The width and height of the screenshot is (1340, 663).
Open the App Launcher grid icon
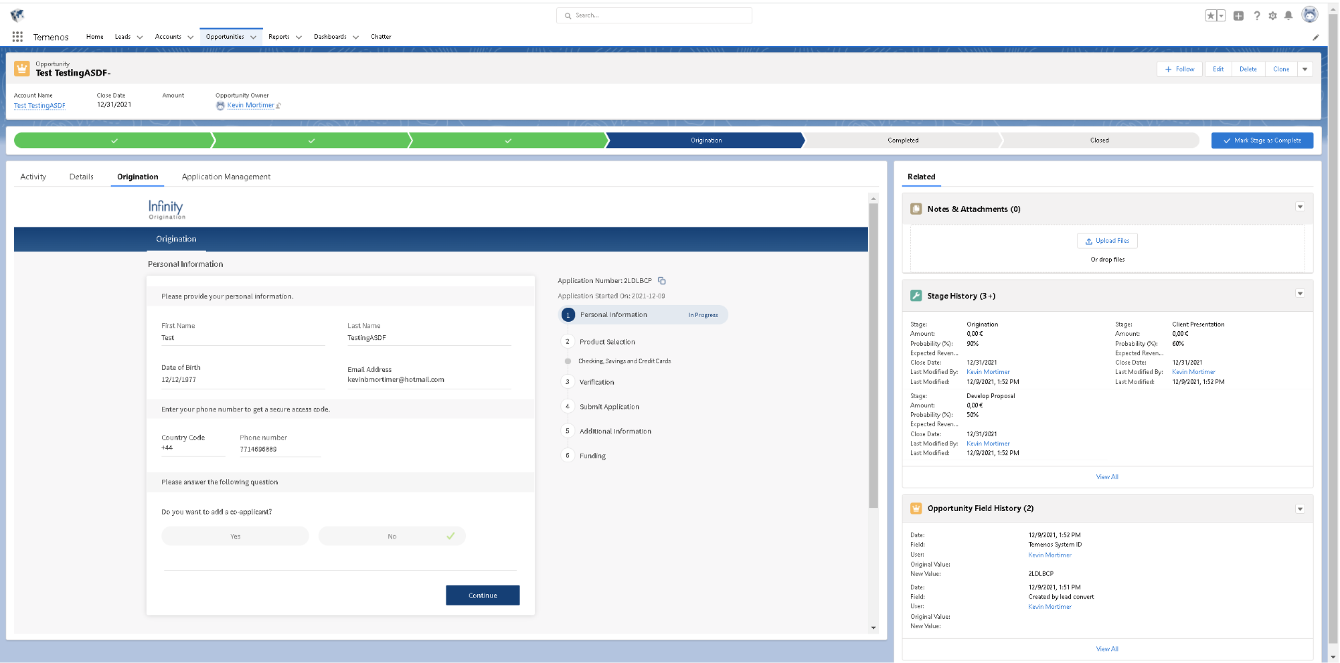pyautogui.click(x=17, y=37)
